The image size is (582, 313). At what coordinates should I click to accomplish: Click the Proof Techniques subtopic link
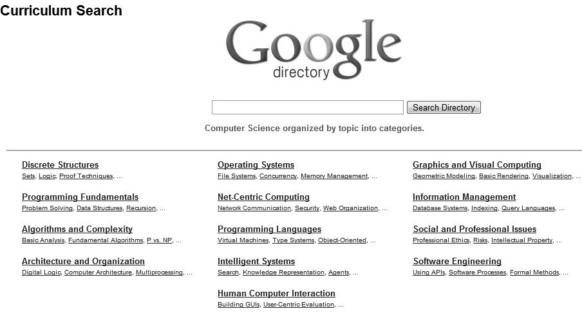[86, 176]
